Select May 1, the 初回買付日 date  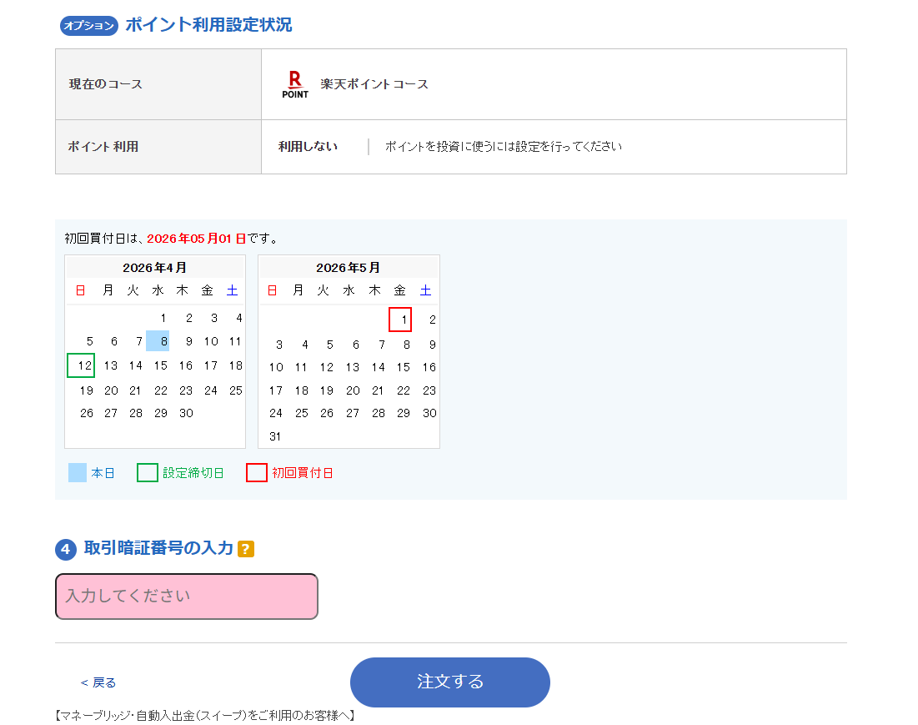(x=401, y=320)
